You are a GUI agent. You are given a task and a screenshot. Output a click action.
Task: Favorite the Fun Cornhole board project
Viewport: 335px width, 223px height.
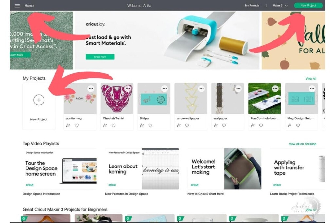coord(261,126)
